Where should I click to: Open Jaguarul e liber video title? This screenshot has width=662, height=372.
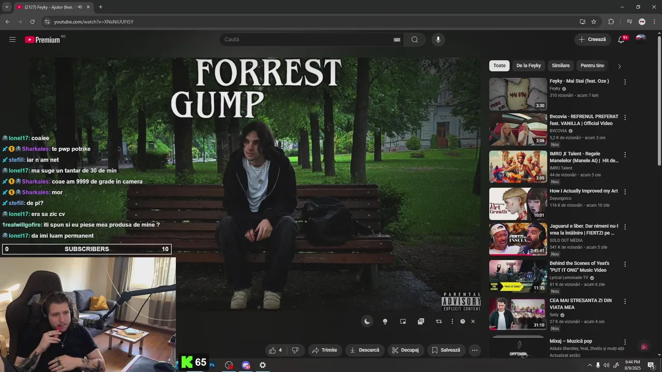point(584,229)
